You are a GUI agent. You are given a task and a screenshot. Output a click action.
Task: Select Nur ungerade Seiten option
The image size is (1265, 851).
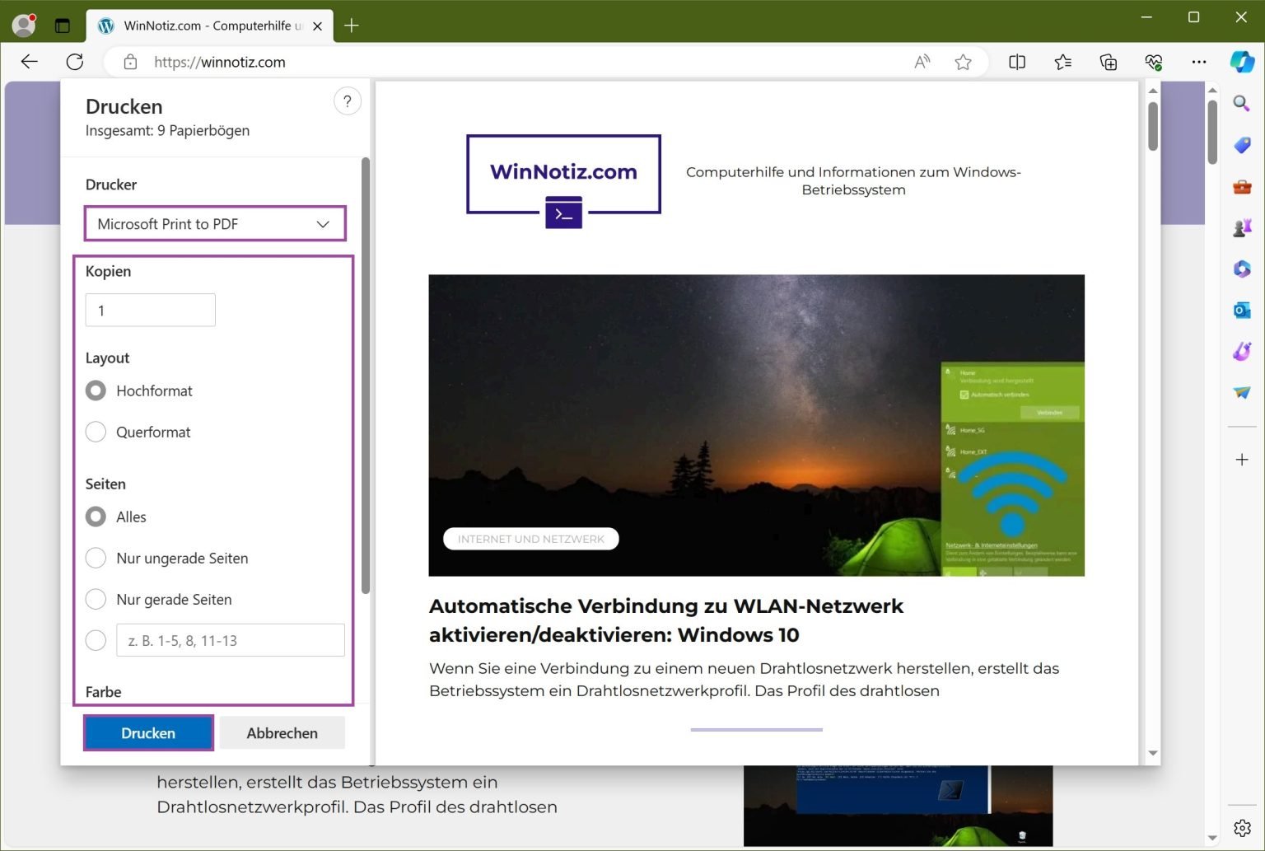[96, 558]
